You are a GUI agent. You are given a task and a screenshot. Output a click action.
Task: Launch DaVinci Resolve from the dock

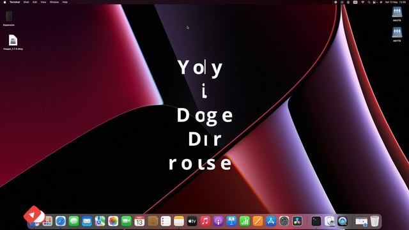pos(297,222)
